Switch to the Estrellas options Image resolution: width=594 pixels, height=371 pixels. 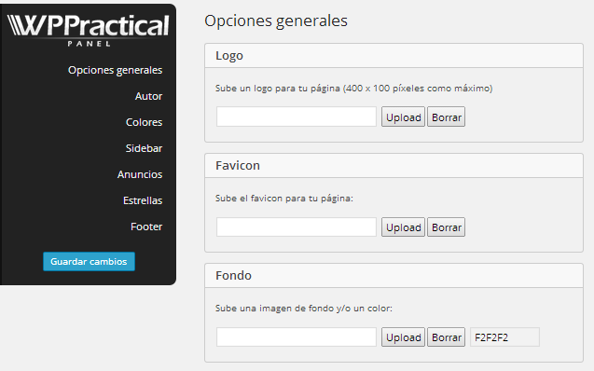[143, 200]
